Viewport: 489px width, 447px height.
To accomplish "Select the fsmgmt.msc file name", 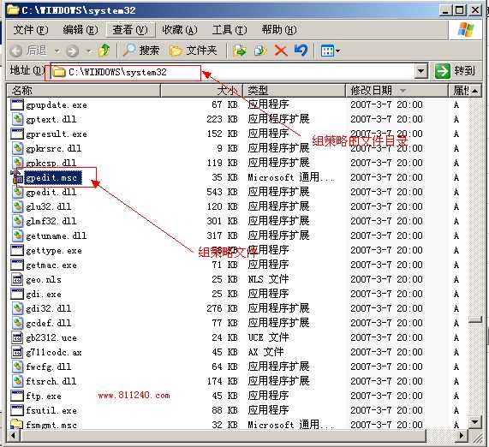I will 51,426.
